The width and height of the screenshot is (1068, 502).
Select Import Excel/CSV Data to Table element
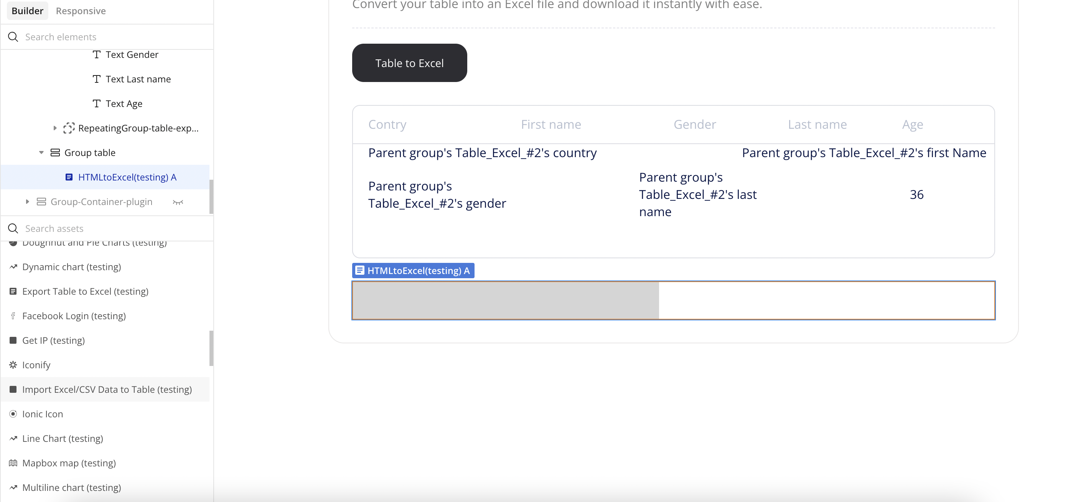pos(107,389)
